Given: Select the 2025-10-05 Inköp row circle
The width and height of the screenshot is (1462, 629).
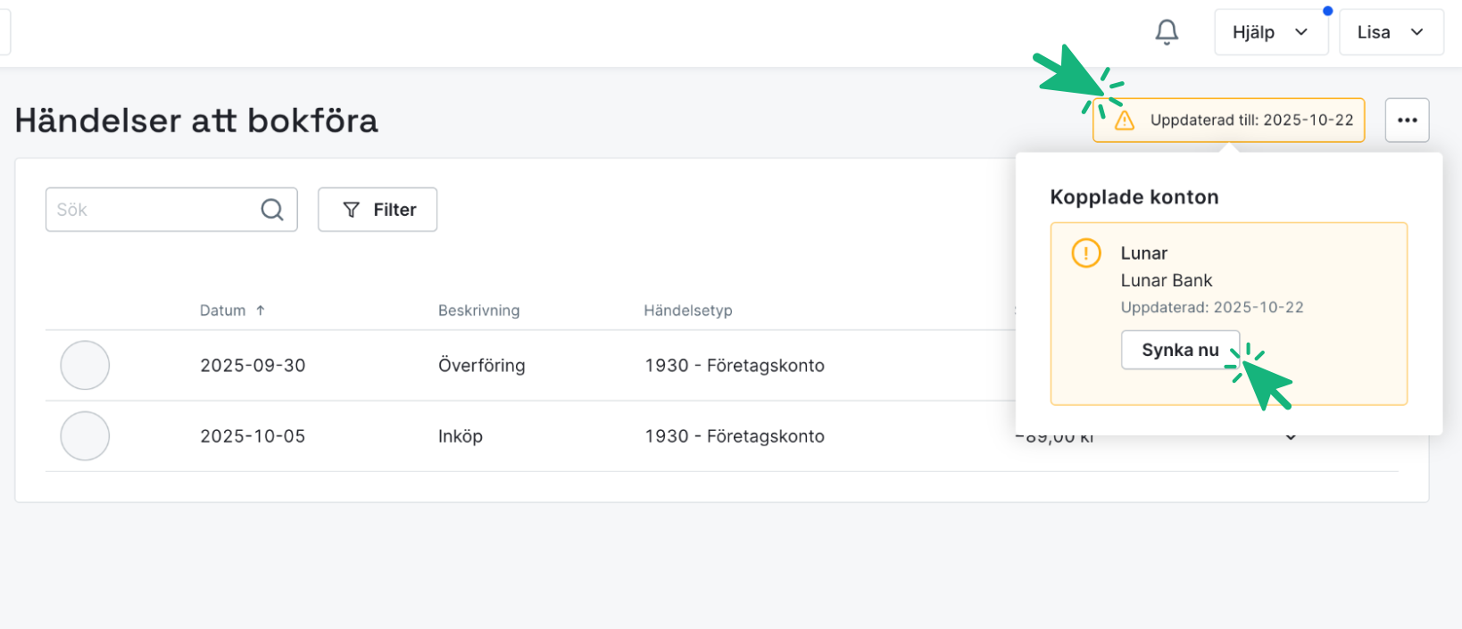Looking at the screenshot, I should click(85, 436).
